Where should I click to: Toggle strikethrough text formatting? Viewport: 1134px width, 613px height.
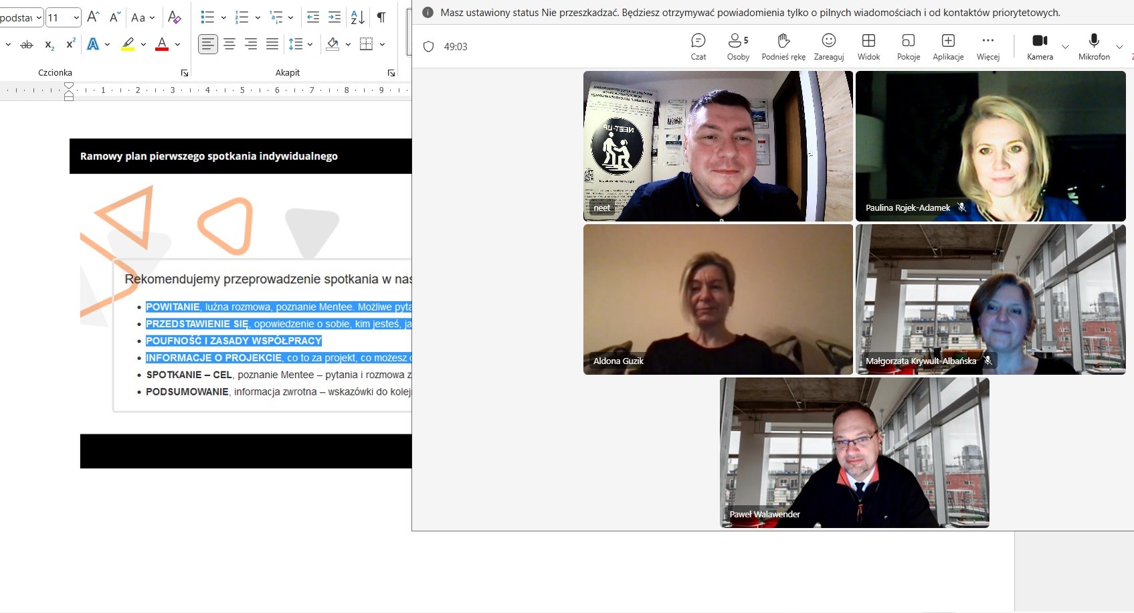(x=27, y=45)
